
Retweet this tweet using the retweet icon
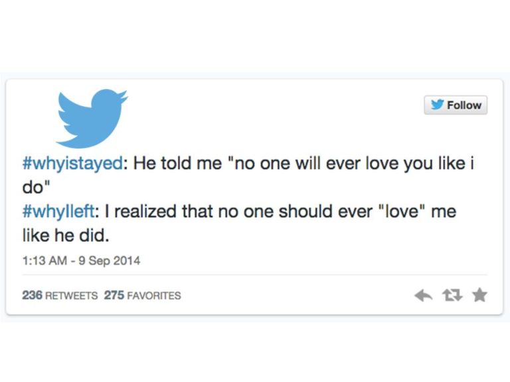click(x=452, y=295)
